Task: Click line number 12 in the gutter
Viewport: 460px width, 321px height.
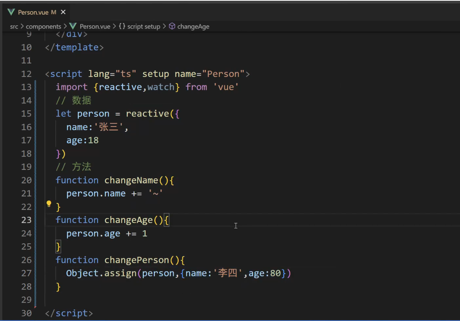Action: 27,74
